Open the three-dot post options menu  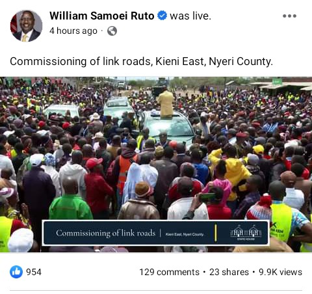(x=289, y=16)
